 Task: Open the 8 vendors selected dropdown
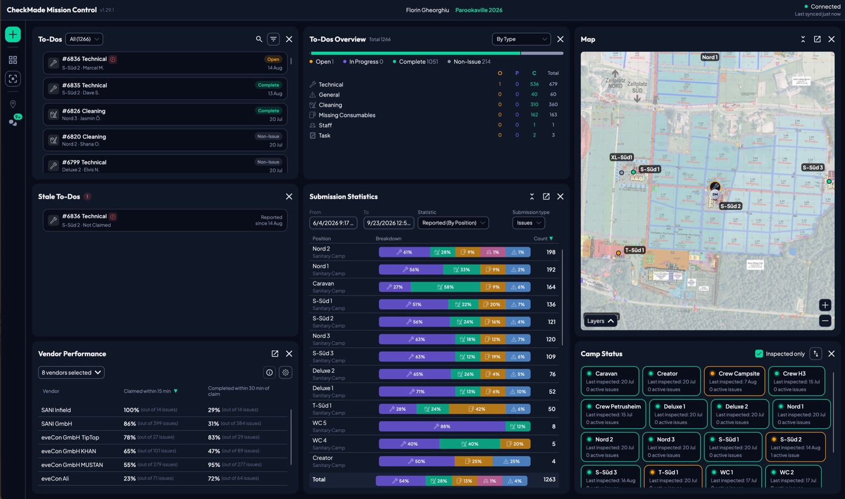[71, 372]
